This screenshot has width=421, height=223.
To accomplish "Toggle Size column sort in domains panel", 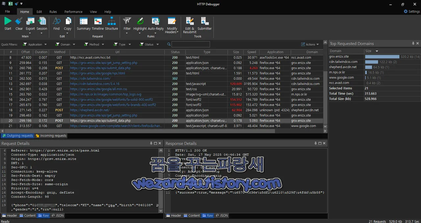I will click(372, 51).
